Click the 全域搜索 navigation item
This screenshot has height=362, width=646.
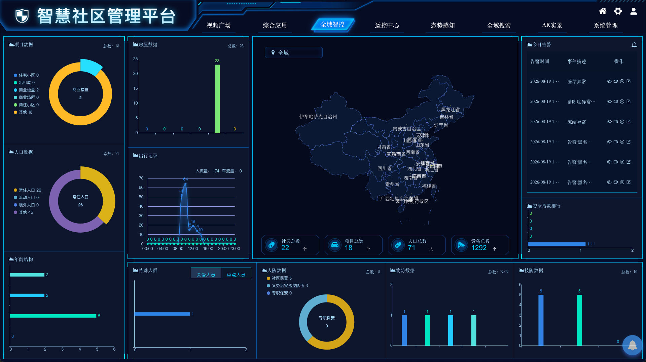(499, 26)
